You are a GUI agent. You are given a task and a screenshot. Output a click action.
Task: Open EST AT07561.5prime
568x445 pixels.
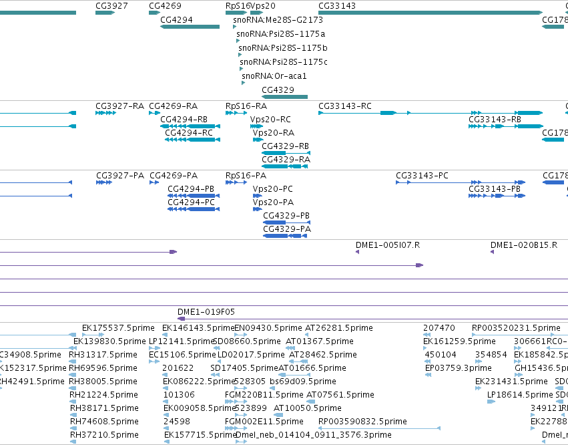(x=340, y=395)
